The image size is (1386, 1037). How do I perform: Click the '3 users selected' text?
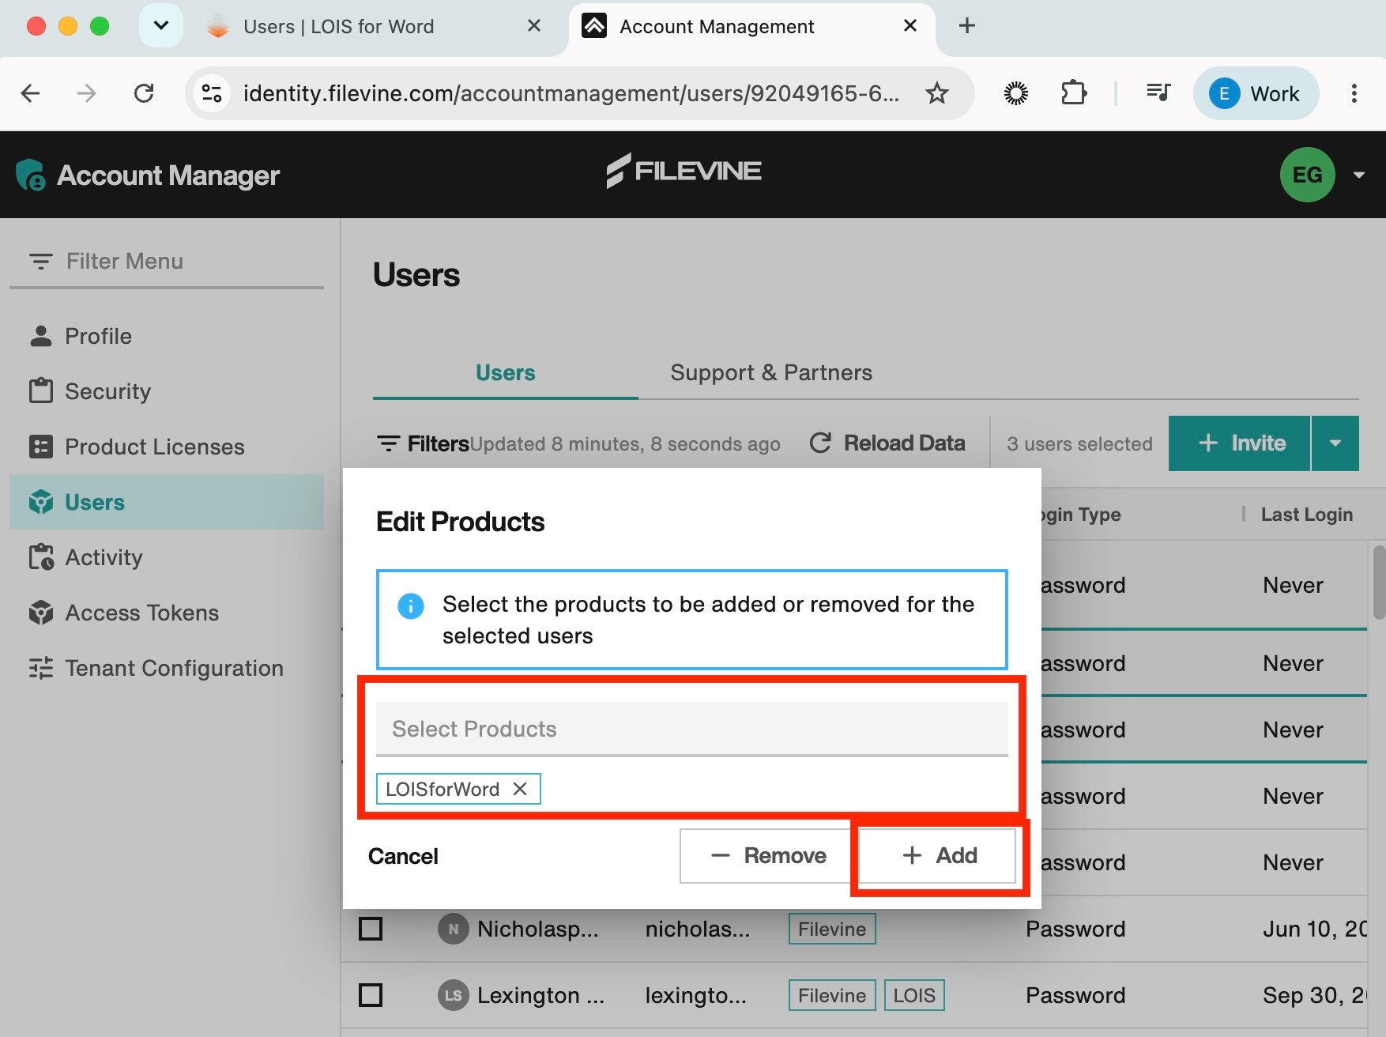coord(1079,444)
